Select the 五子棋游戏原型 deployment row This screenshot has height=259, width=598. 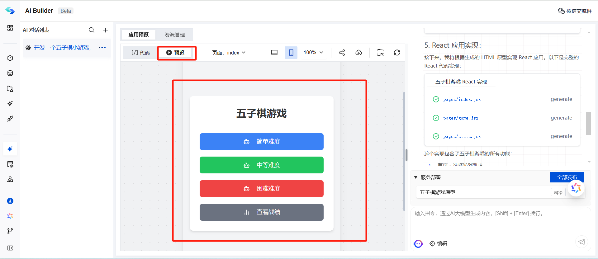(x=501, y=192)
